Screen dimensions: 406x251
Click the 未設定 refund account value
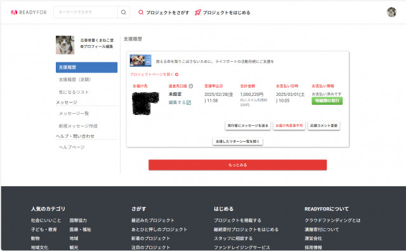(x=175, y=94)
